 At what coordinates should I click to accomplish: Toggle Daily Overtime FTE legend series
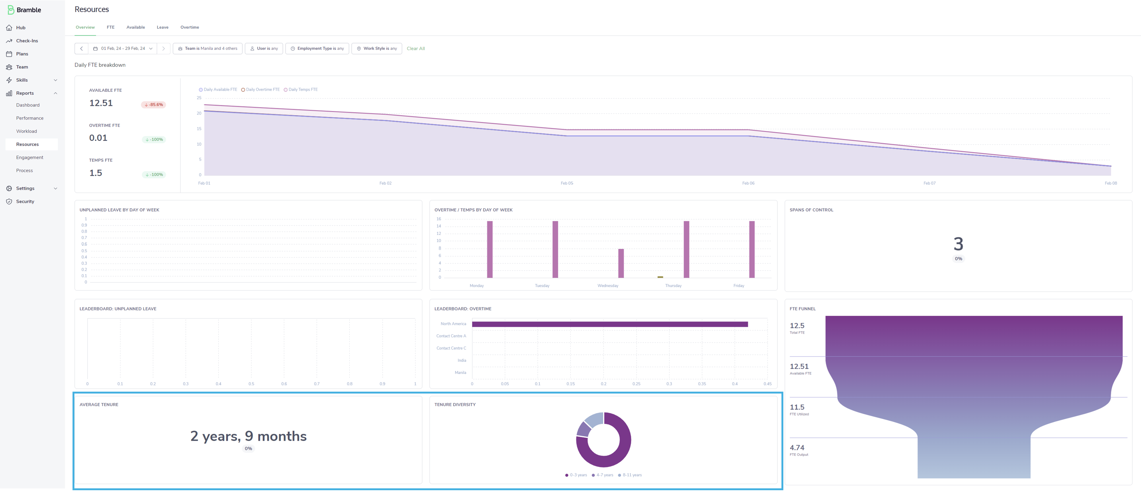point(243,90)
